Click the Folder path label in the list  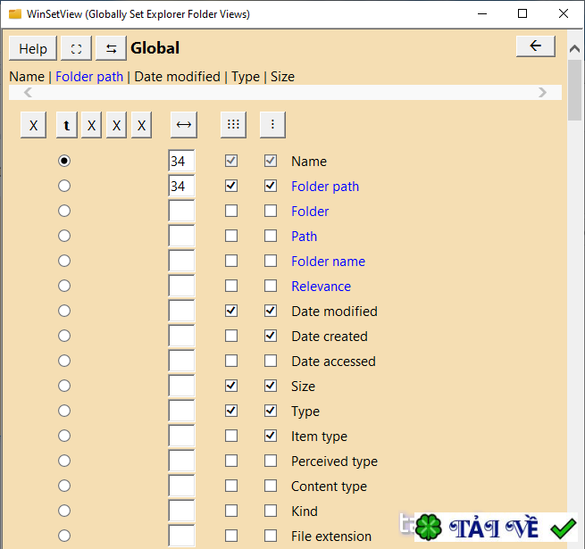coord(325,186)
